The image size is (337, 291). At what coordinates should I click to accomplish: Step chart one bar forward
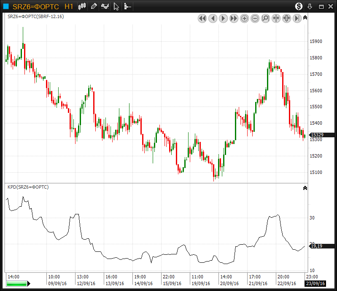click(x=223, y=18)
